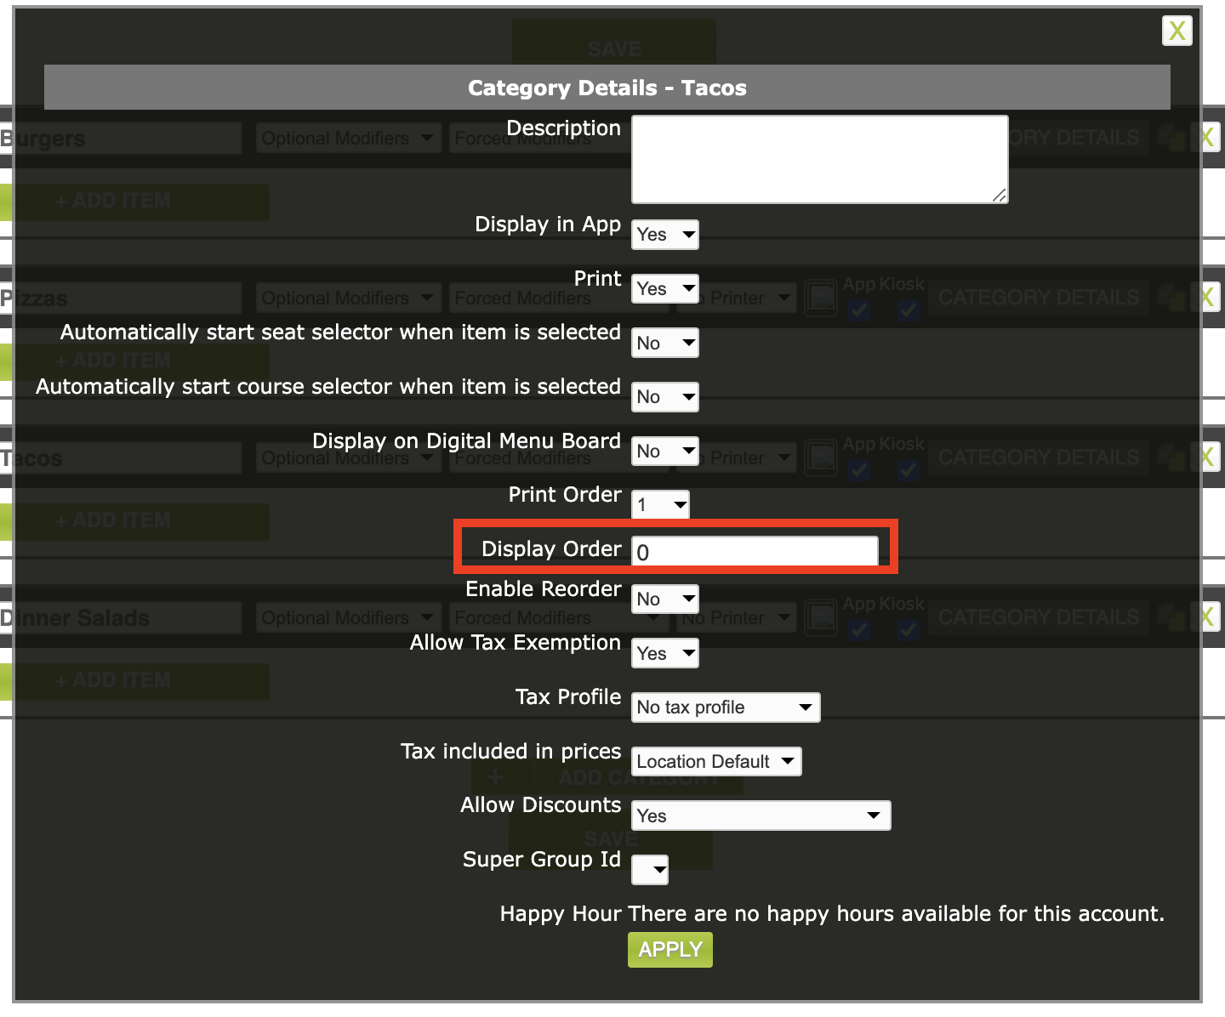Delete the Dinner Salads category with its X button
The image size is (1225, 1017).
1207,617
